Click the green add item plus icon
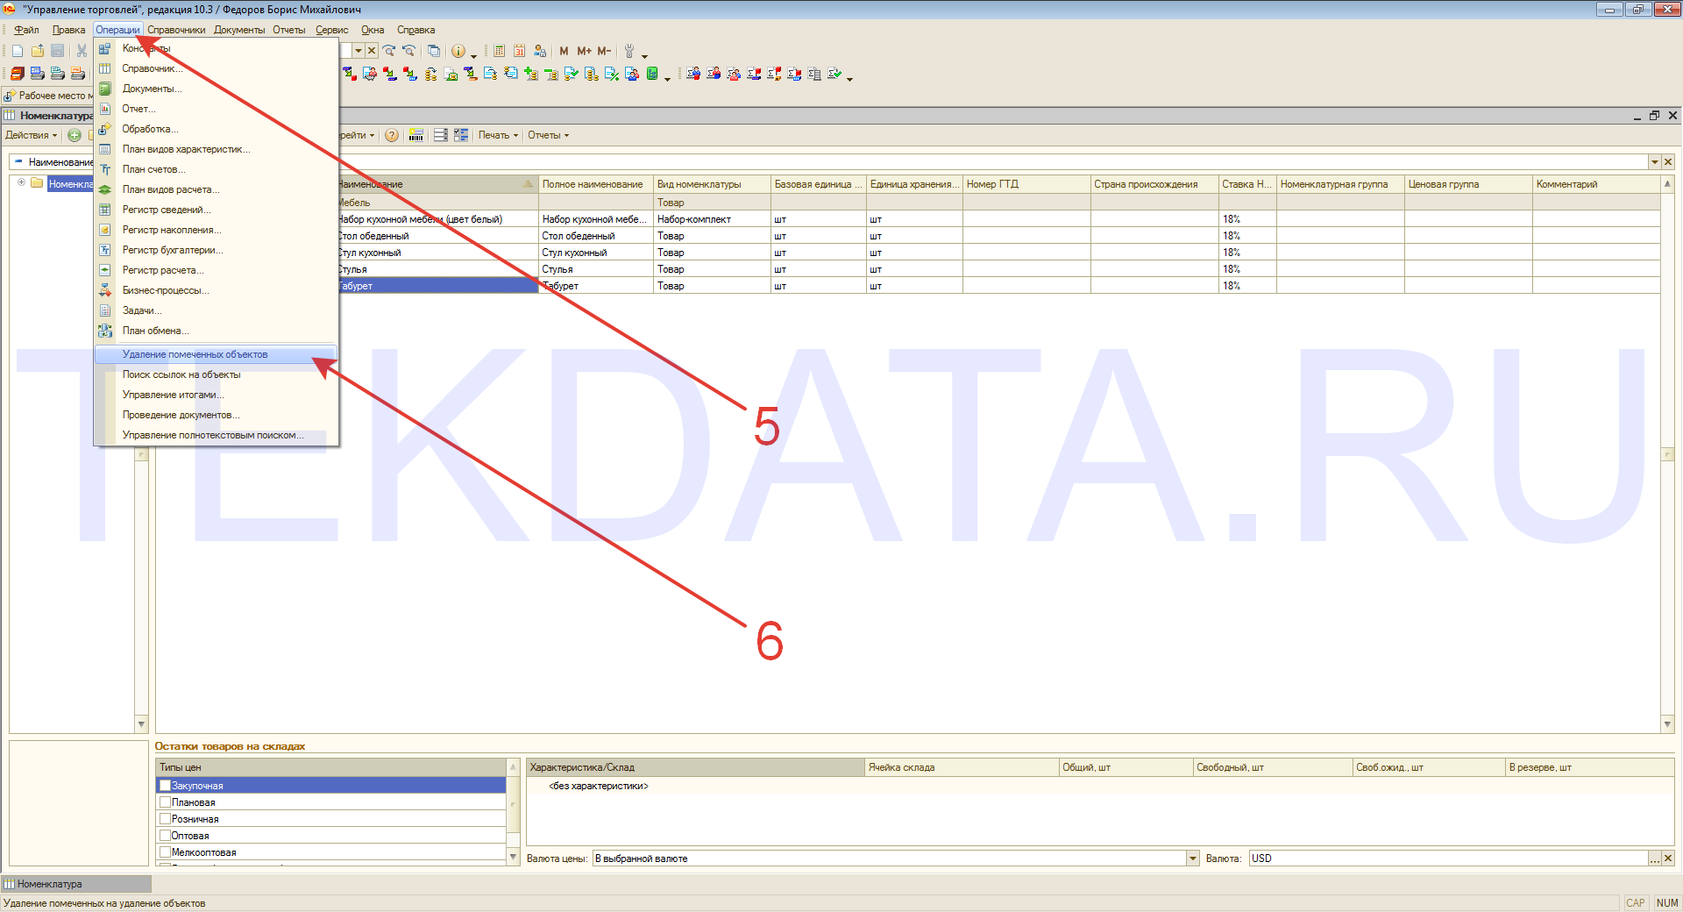The height and width of the screenshot is (912, 1683). pyautogui.click(x=75, y=135)
